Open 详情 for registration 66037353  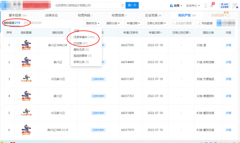coord(228,96)
